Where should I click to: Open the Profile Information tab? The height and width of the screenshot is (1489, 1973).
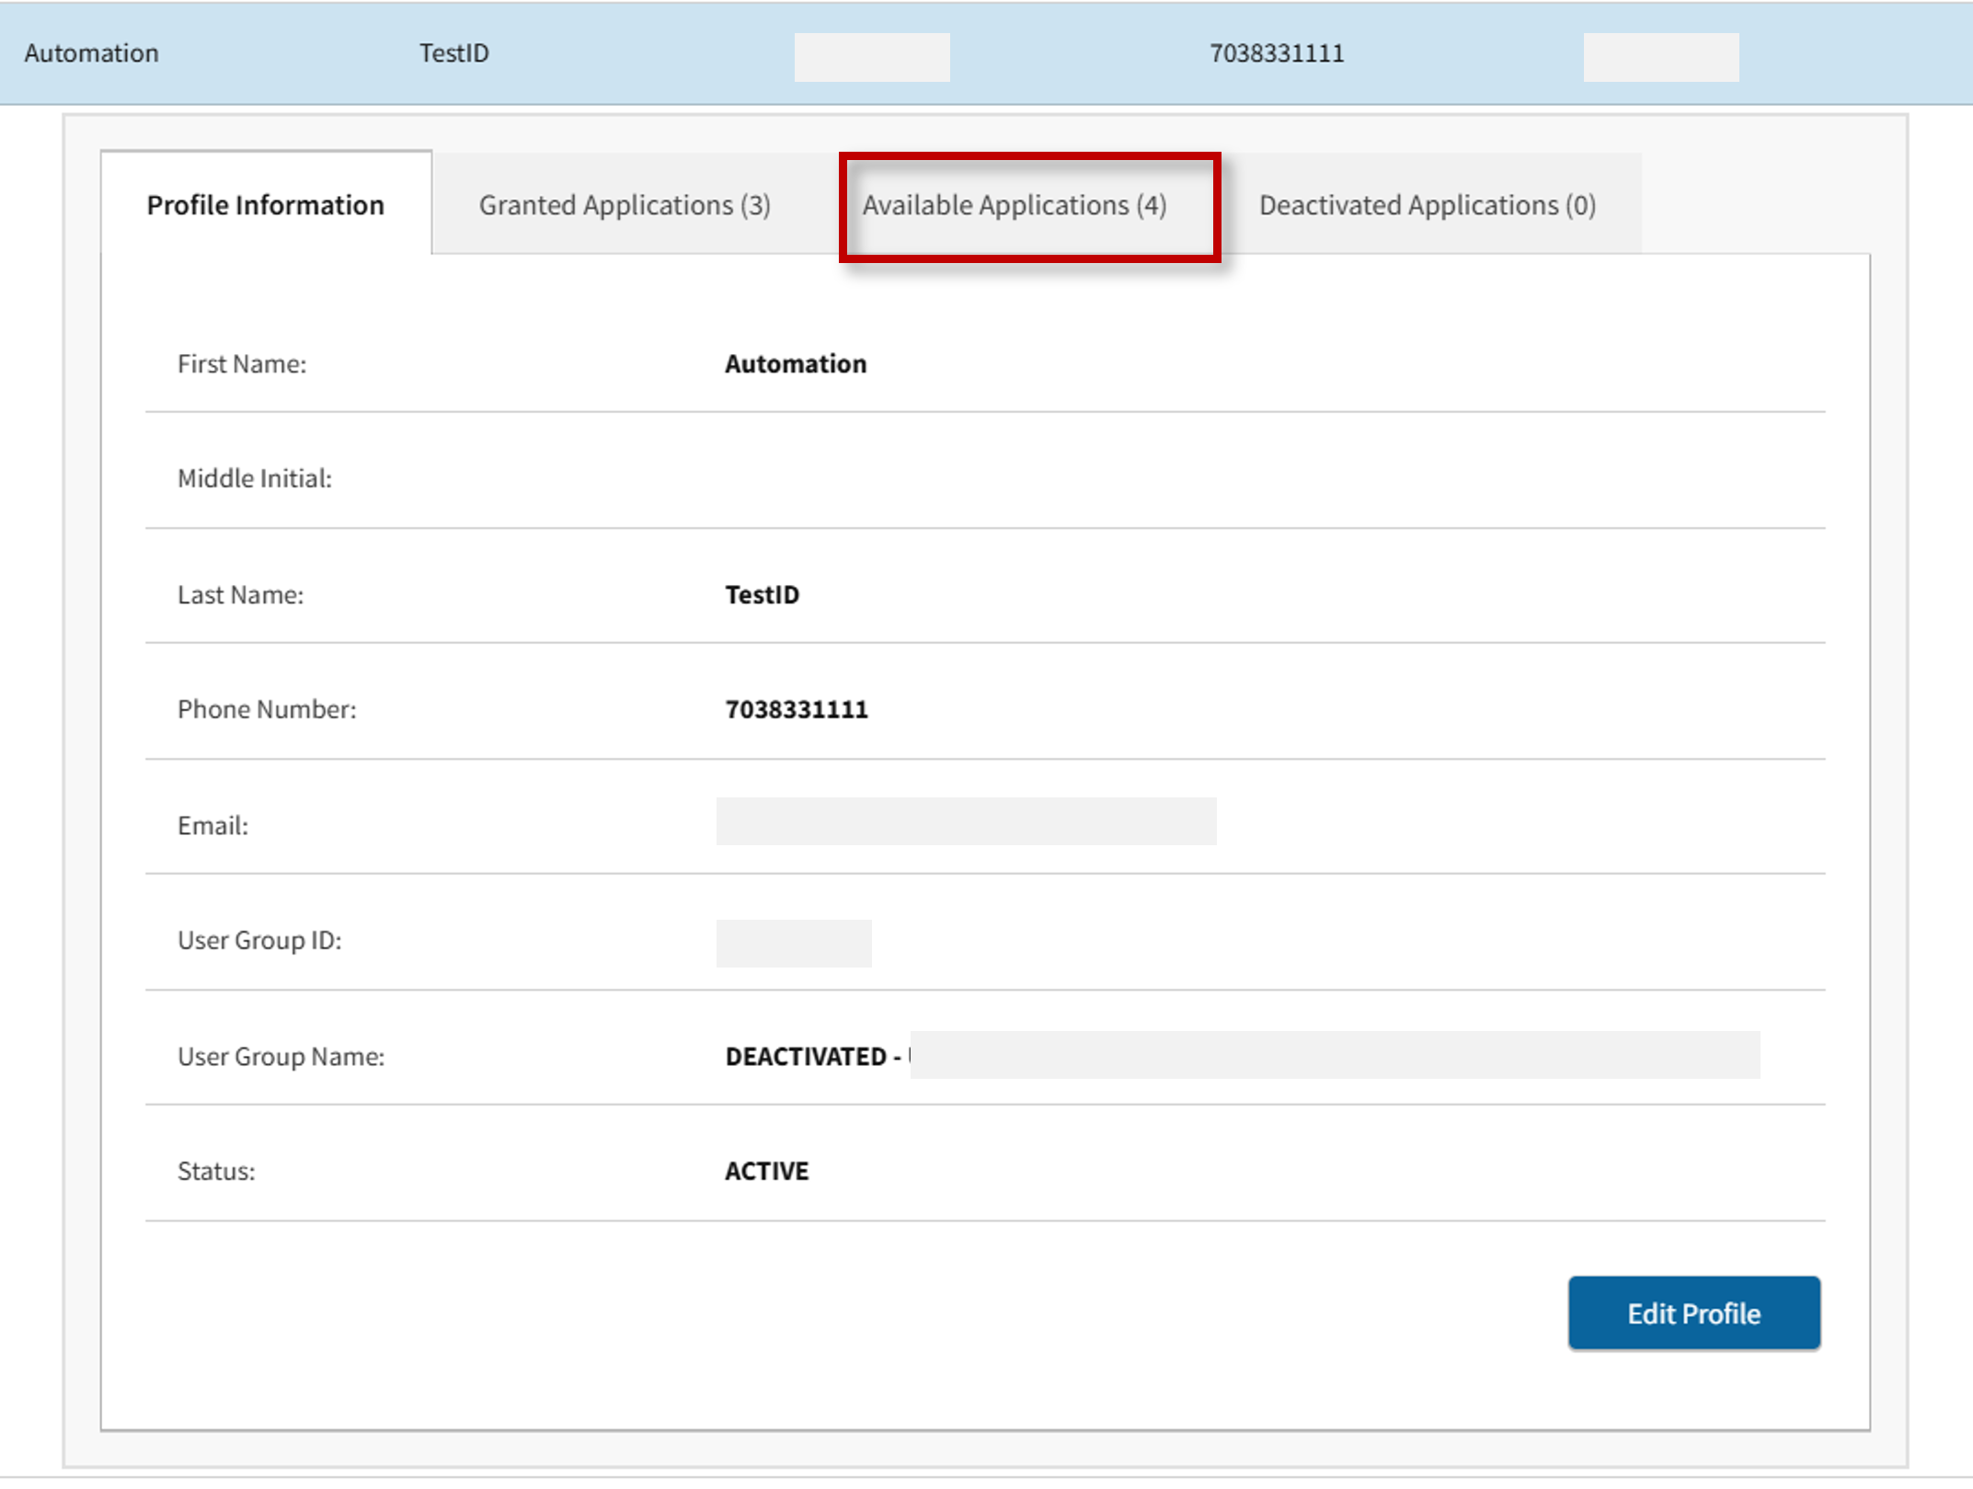click(x=266, y=204)
